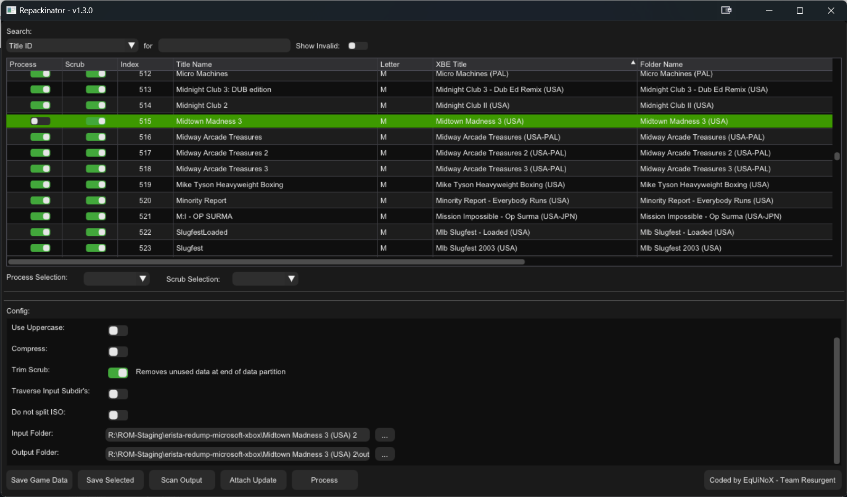Click folder name 'Mission Impossible - Op Surma (USA-JPN)'
This screenshot has height=497, width=847.
click(x=711, y=216)
